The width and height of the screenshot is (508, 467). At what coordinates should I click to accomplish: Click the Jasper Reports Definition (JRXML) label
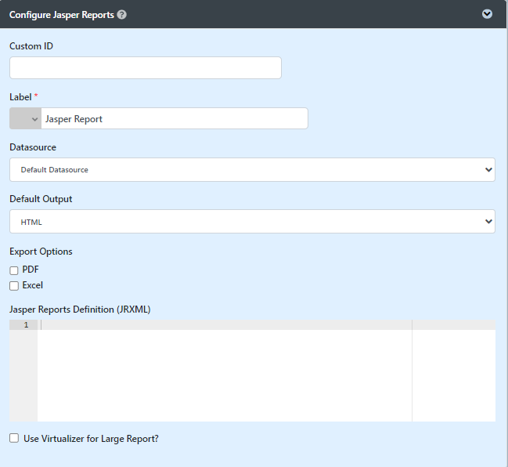point(80,310)
